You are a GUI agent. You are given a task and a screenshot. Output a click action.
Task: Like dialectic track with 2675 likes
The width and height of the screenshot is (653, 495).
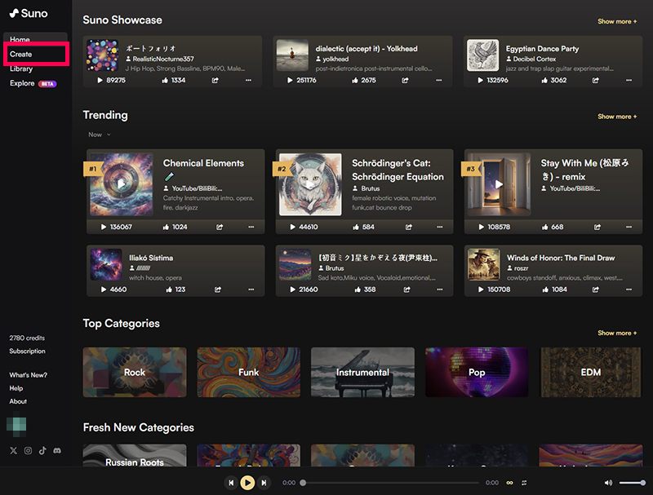point(355,80)
